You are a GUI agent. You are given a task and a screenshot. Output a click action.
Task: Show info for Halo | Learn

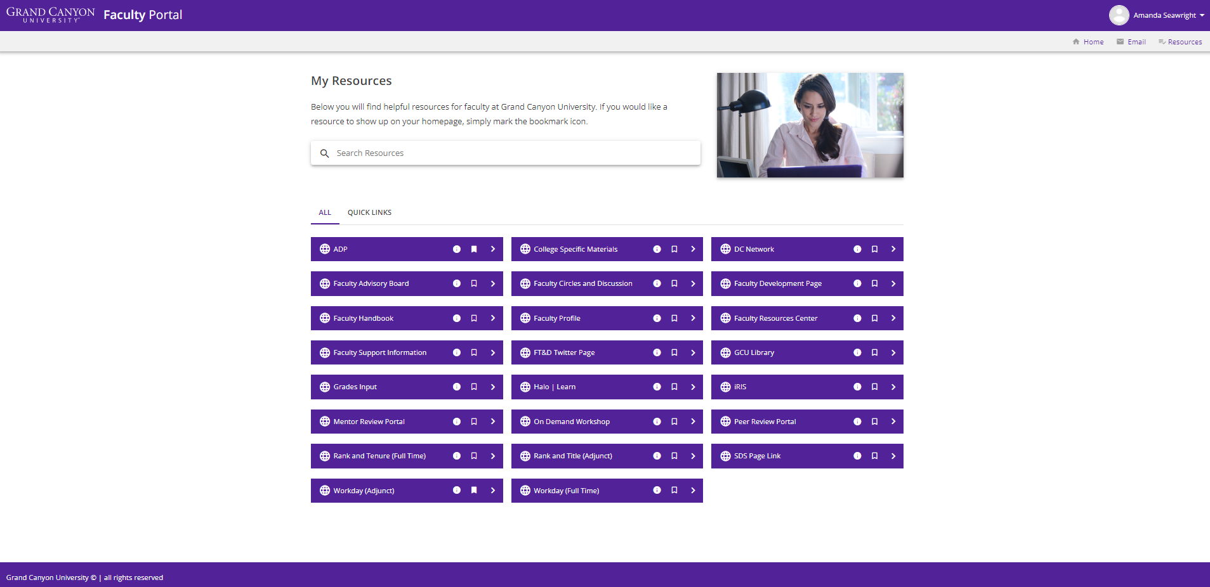(657, 387)
